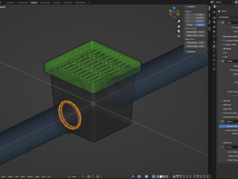The width and height of the screenshot is (238, 179).
Task: Click the Median Z value field
Action: pos(195,21)
